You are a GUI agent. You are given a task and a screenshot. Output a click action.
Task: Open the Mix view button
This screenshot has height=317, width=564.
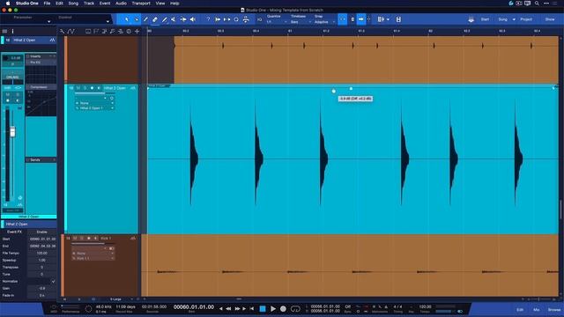click(x=537, y=309)
